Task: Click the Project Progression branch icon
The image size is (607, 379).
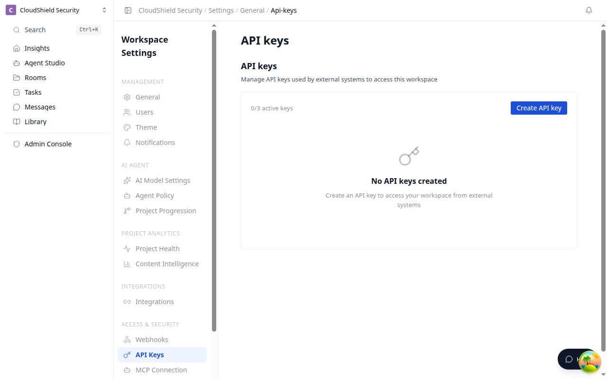Action: coord(127,211)
